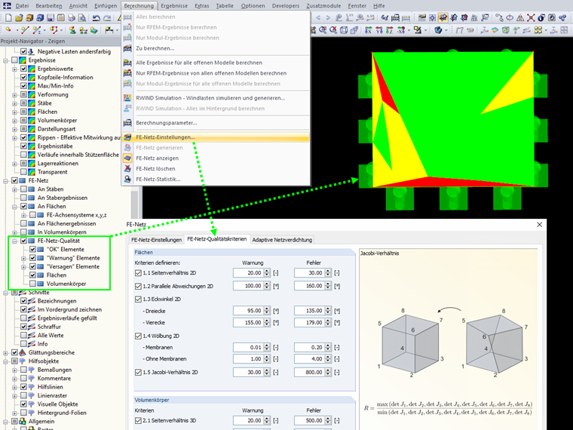Click the View in X direction icon
Image resolution: width=573 pixels, height=430 pixels.
[369, 30]
